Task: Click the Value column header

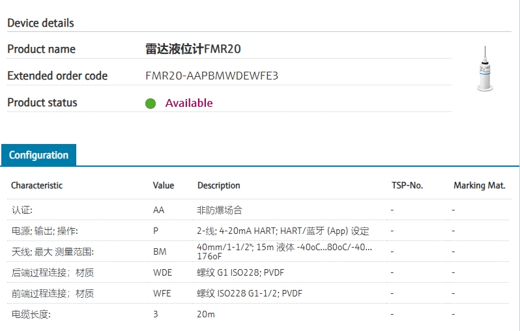Action: point(164,186)
